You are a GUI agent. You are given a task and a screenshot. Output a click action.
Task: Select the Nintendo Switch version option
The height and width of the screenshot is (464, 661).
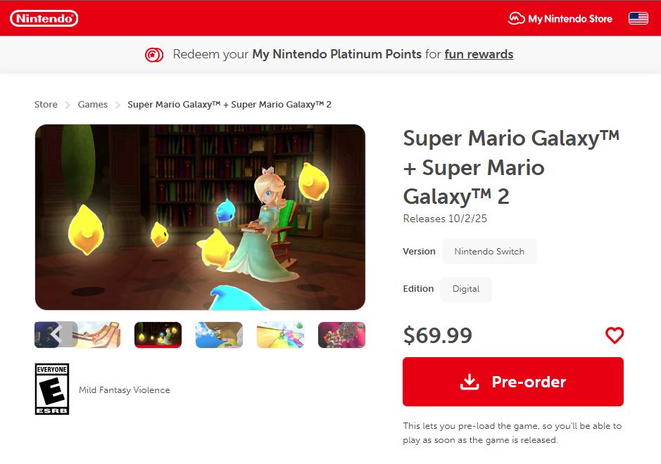click(489, 252)
